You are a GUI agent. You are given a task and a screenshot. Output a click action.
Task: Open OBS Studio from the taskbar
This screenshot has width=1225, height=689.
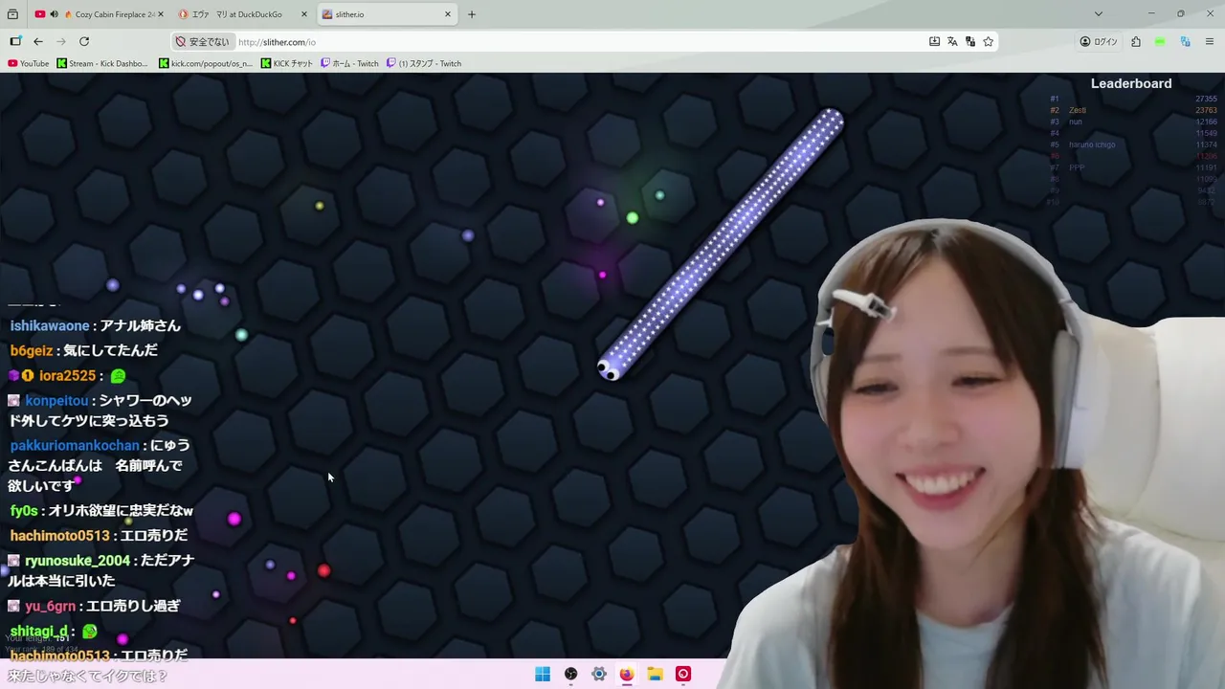[x=570, y=674]
